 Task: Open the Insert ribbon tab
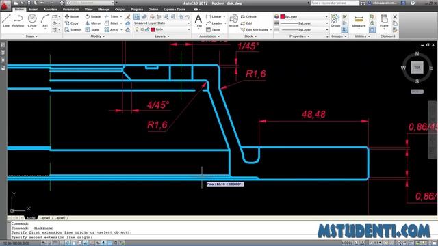(34, 9)
